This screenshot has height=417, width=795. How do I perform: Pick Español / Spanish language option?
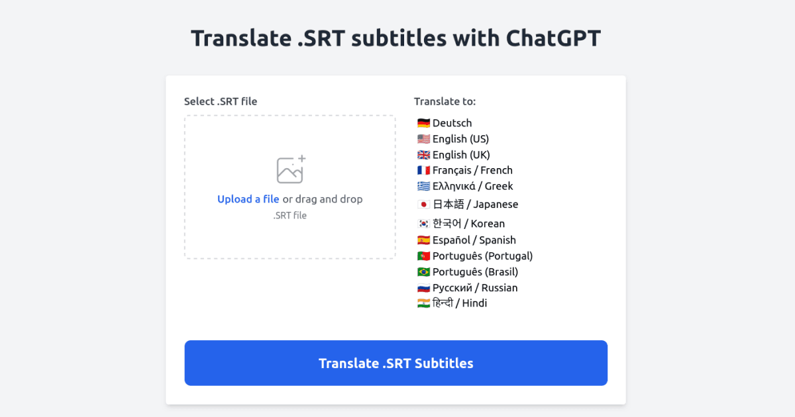pos(466,240)
